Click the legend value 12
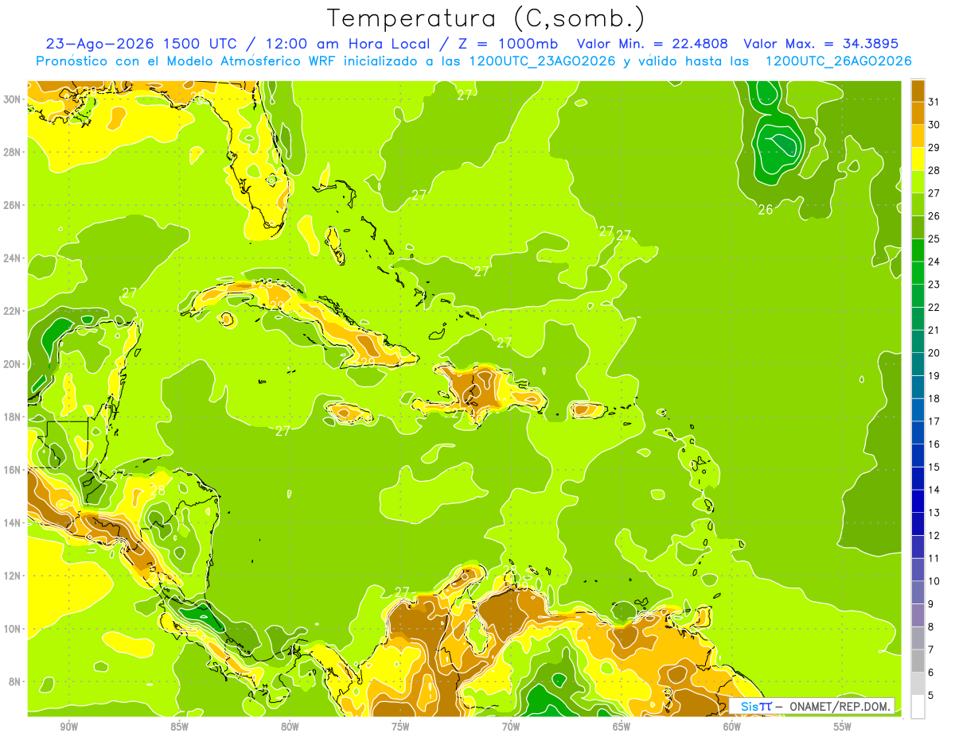Viewport: 955px width, 737px height. pyautogui.click(x=934, y=536)
